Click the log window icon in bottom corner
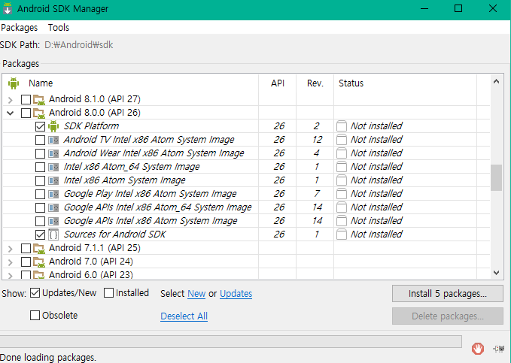 (x=499, y=349)
